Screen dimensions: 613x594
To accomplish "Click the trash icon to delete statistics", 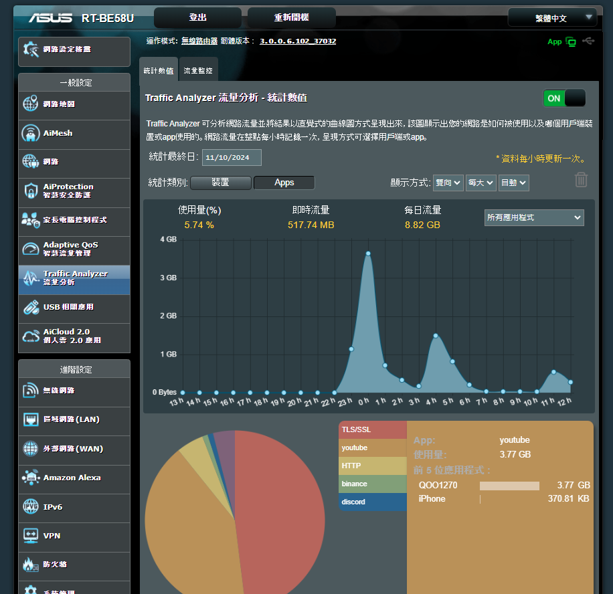I will tap(581, 180).
